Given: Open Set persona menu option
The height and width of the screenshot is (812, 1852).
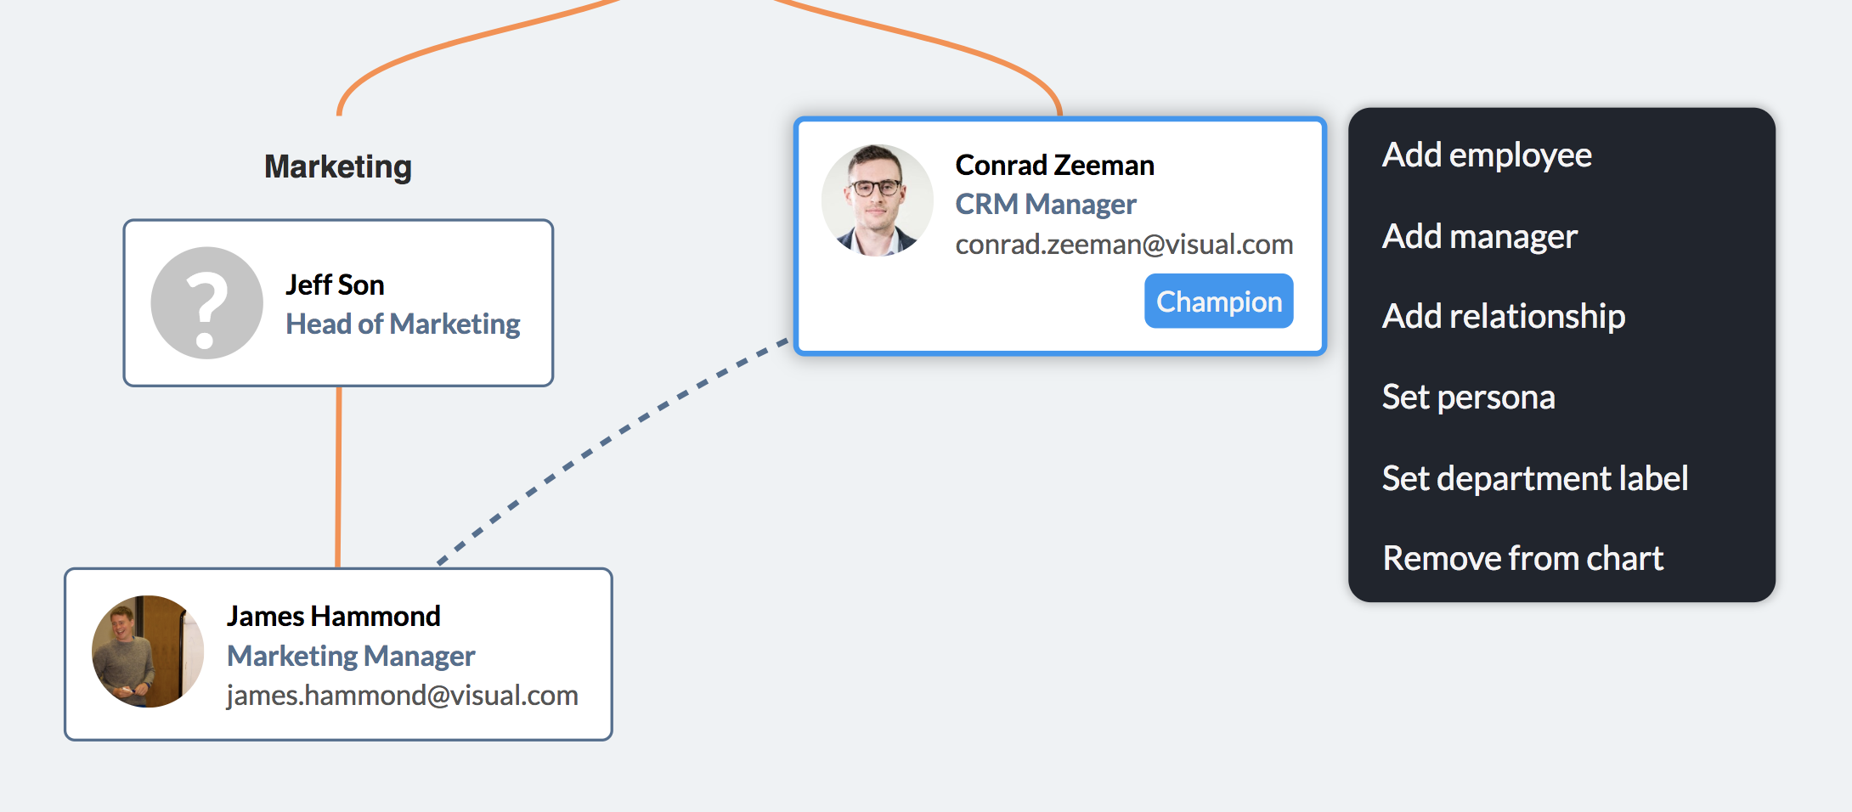Looking at the screenshot, I should pyautogui.click(x=1468, y=398).
